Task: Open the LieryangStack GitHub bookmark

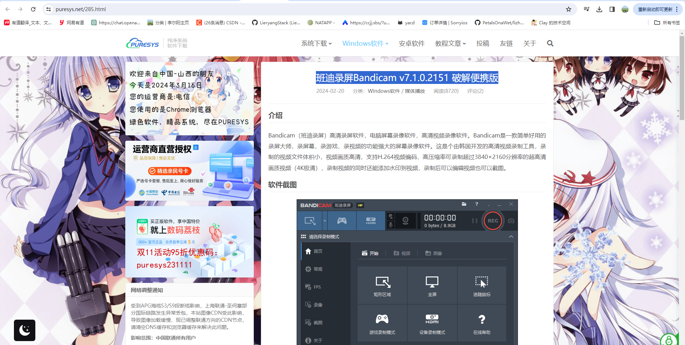Action: tap(276, 22)
